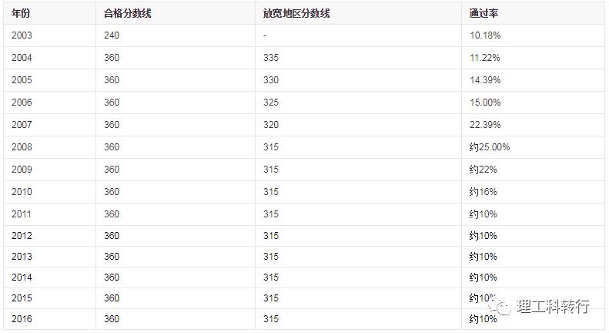Select the 240 passing score cell
Viewport: 609px width, 333px height.
click(x=111, y=35)
